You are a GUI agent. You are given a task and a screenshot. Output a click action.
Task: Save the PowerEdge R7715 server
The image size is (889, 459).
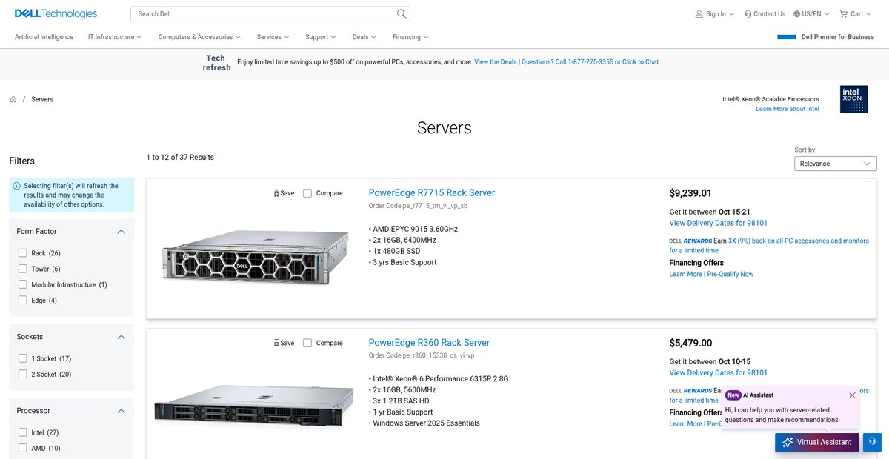click(x=284, y=193)
